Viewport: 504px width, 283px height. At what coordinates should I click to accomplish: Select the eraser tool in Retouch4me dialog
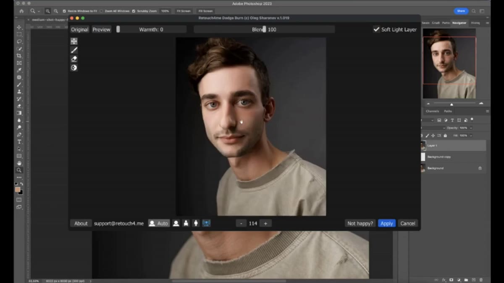coord(74,59)
